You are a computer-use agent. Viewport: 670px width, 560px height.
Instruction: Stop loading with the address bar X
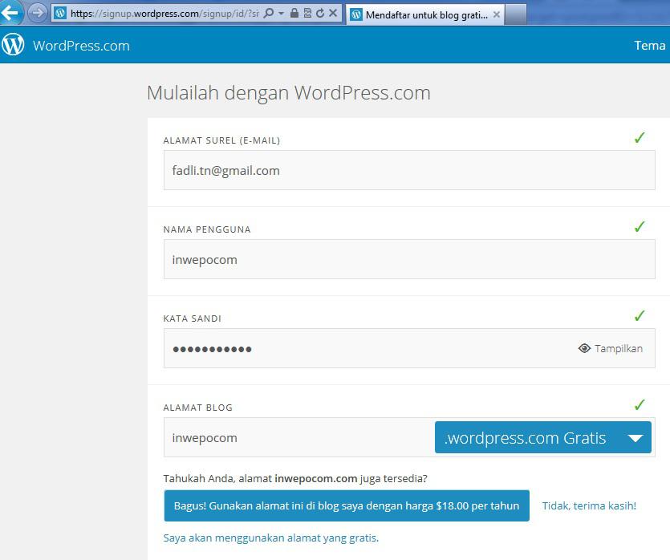(333, 14)
